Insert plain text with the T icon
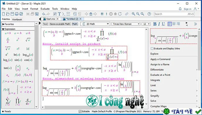The image size is (202, 115). (59, 14)
